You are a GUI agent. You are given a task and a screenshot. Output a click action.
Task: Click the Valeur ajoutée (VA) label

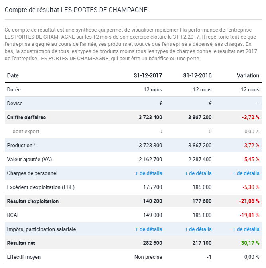[30, 159]
